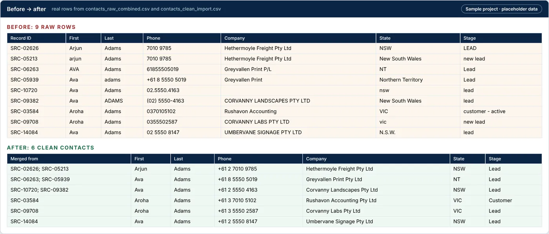549x234 pixels.
Task: Click 'Greyvallen Print P/L' company cell
Action: coord(298,69)
